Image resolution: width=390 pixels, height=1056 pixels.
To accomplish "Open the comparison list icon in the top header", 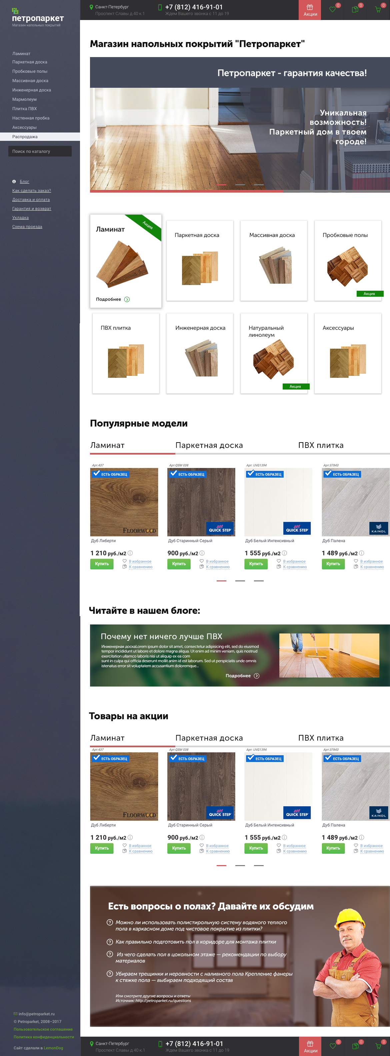I will coord(355,9).
